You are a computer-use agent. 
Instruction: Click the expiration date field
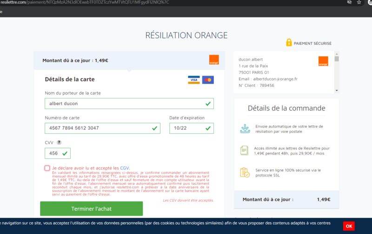coord(192,128)
